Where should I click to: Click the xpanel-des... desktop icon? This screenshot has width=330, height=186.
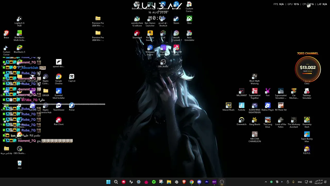click(59, 64)
